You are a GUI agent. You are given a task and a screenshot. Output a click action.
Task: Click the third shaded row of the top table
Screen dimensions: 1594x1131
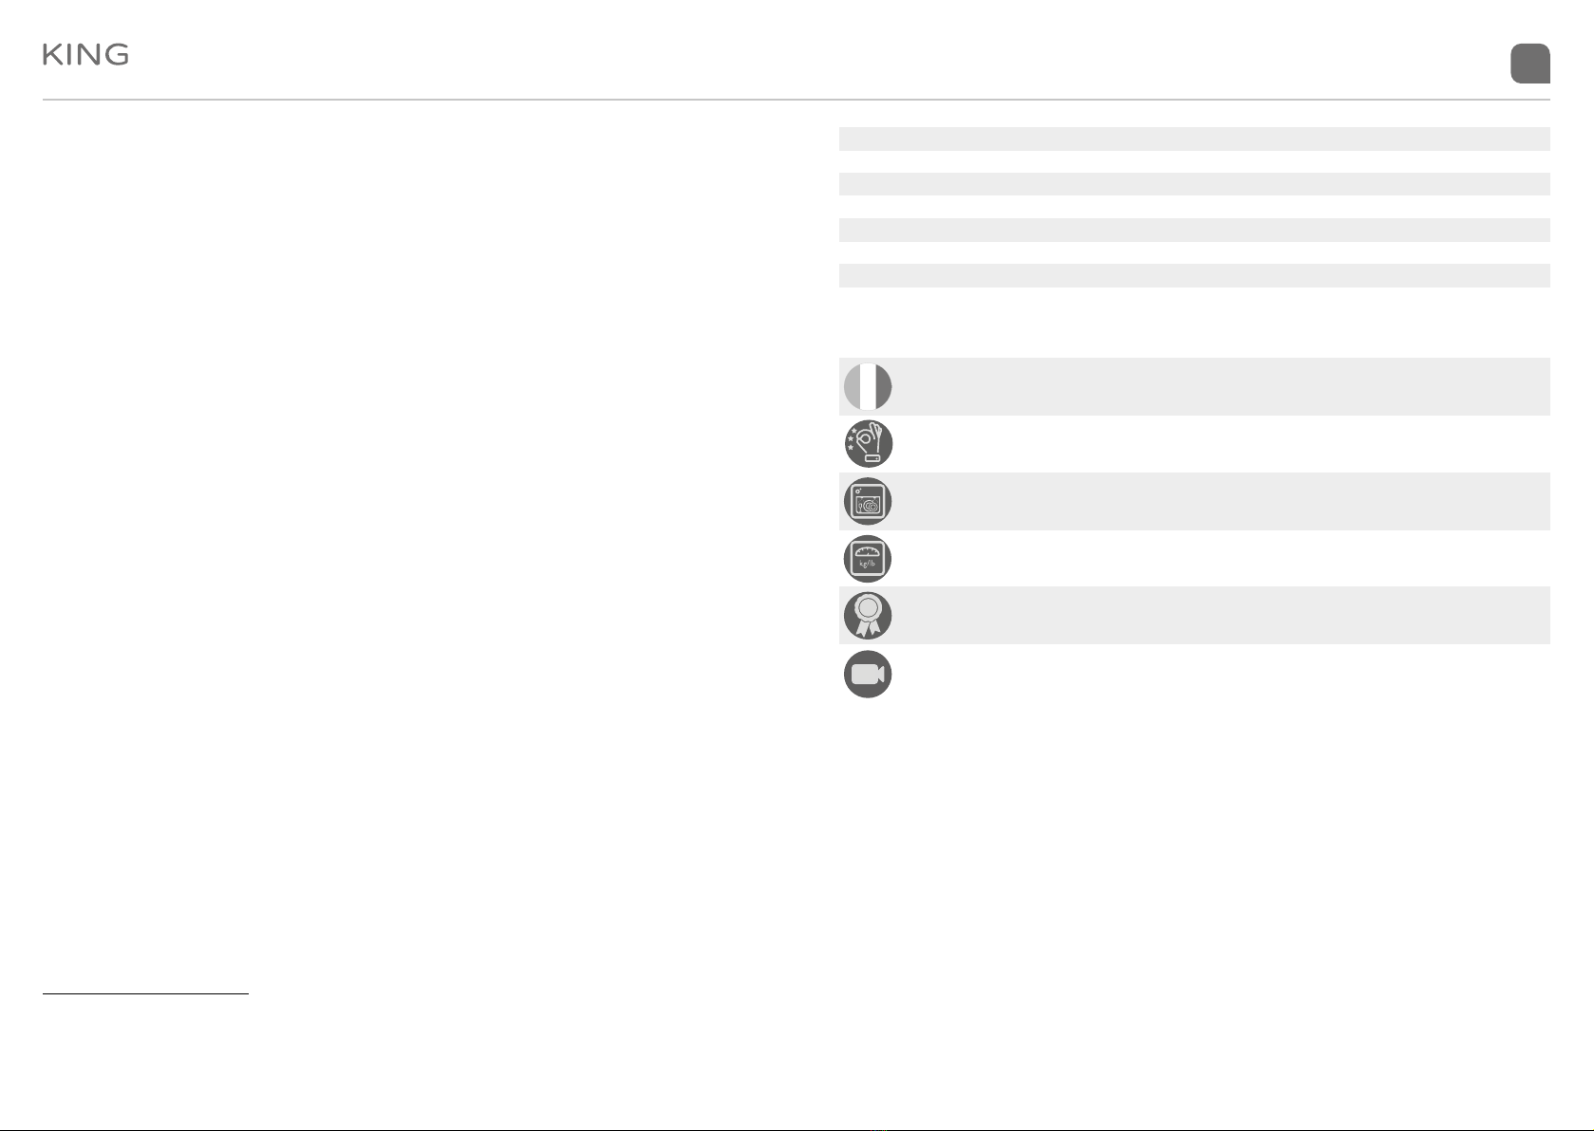click(x=1194, y=230)
